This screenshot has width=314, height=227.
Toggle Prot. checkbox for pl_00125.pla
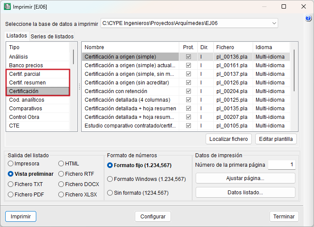188,100
